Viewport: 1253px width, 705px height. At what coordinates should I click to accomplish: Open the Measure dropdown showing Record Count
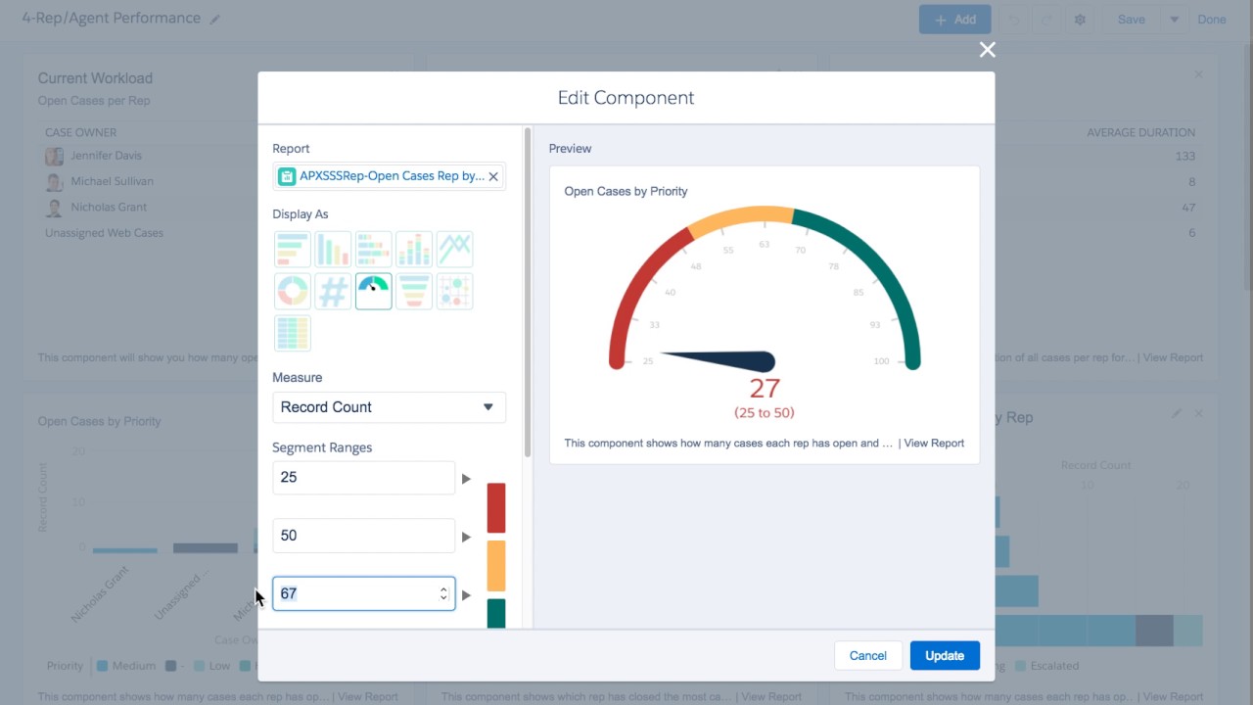tap(389, 407)
